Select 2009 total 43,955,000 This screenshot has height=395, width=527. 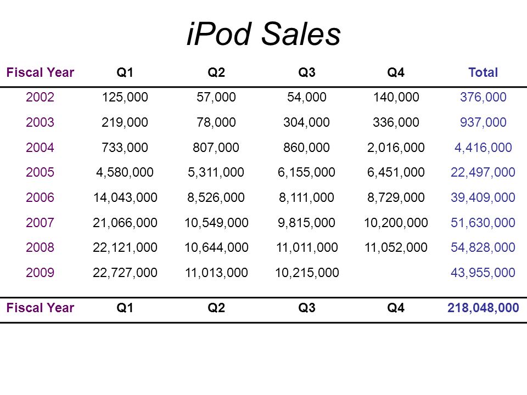[483, 273]
